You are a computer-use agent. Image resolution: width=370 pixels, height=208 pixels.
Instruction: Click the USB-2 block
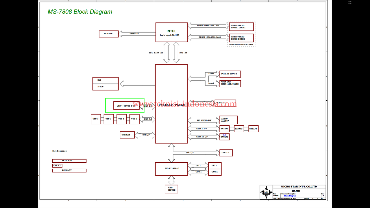coord(108,119)
